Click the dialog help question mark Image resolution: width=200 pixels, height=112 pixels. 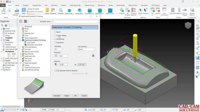[x=91, y=16]
